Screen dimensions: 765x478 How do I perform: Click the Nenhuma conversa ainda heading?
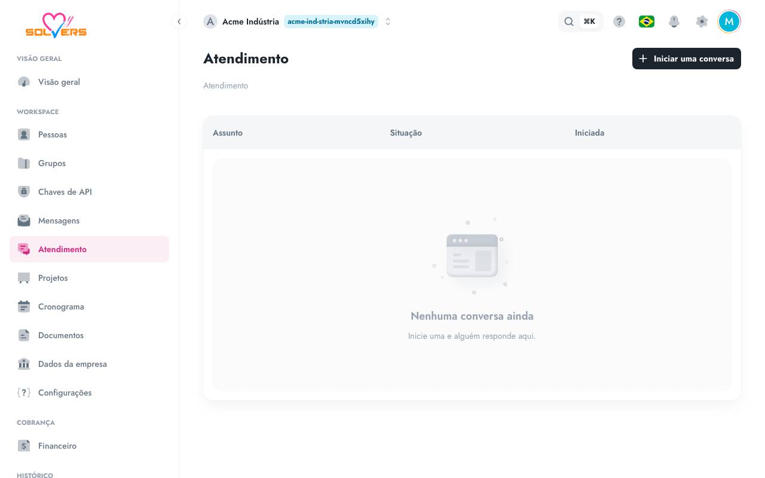(x=472, y=316)
